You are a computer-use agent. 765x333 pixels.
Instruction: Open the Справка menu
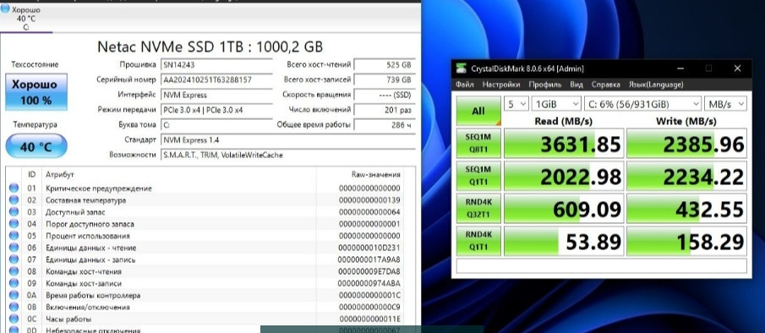point(605,85)
